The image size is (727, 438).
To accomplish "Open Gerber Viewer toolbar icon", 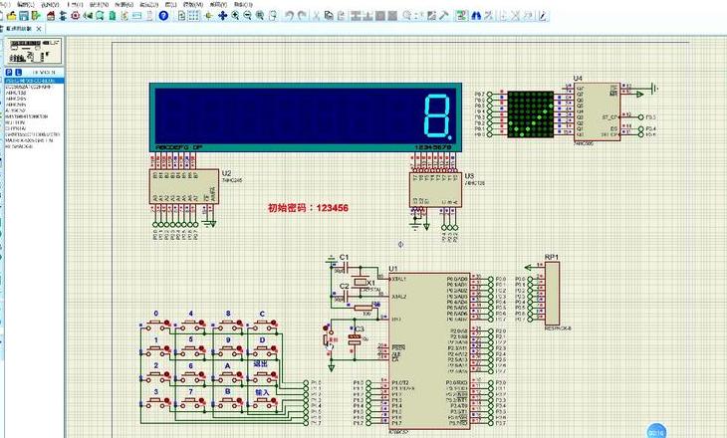I will coord(100,16).
